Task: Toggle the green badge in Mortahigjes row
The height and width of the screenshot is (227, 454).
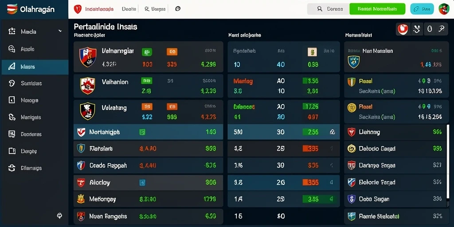Action: pos(142,132)
